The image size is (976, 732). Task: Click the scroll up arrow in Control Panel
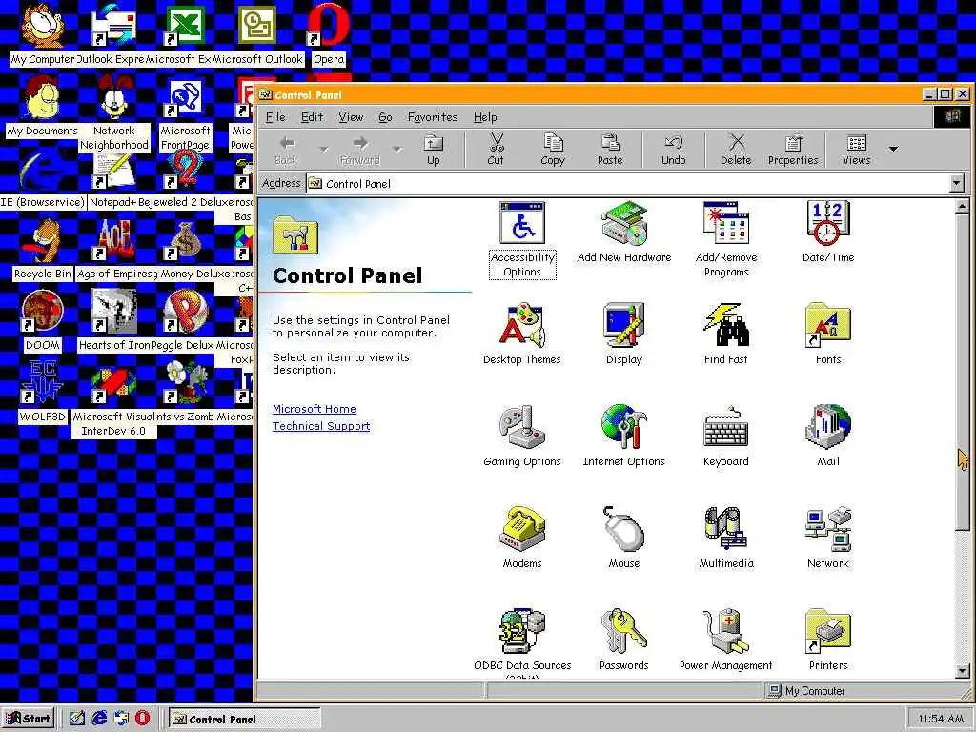(x=963, y=206)
